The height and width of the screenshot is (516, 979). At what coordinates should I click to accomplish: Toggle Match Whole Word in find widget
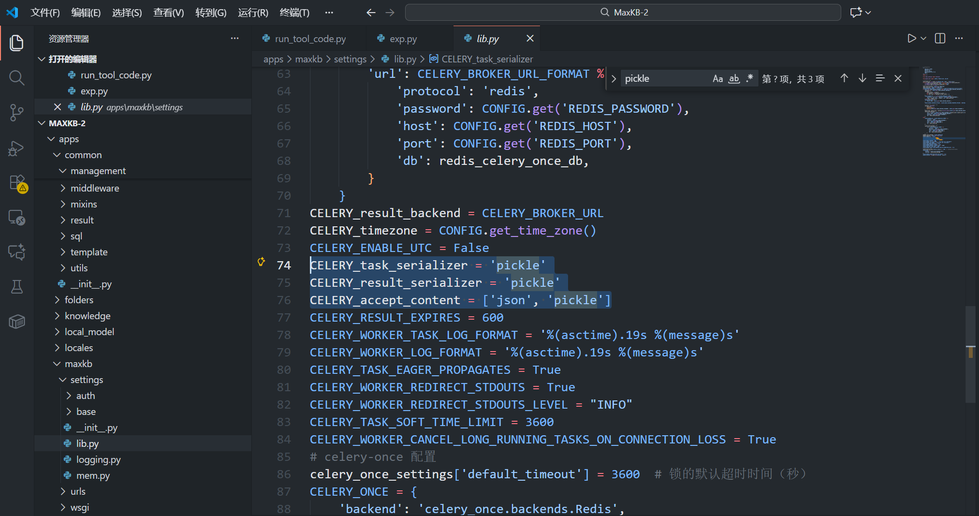(734, 78)
